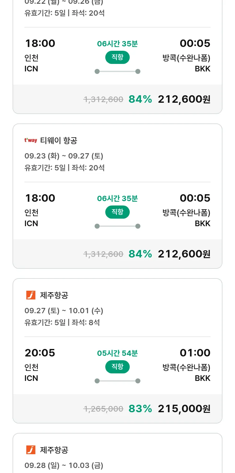The height and width of the screenshot is (473, 235).
Task: Tap the 20:05 Incheon departure time
Action: (40, 353)
